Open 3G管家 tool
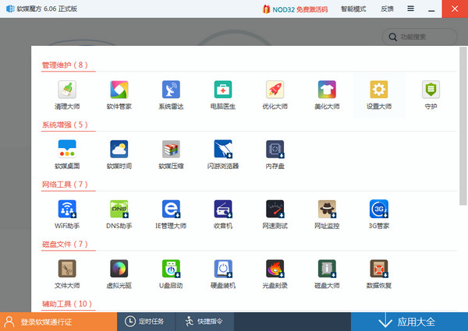 379,214
